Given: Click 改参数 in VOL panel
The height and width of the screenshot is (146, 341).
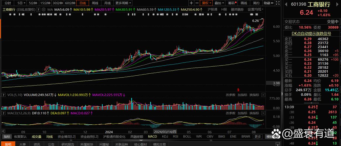Looking at the screenshot, I should point(231,95).
